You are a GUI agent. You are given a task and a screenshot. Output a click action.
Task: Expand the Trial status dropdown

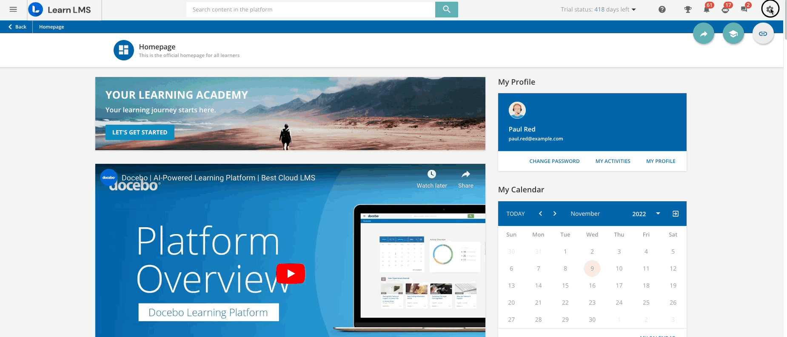(598, 9)
